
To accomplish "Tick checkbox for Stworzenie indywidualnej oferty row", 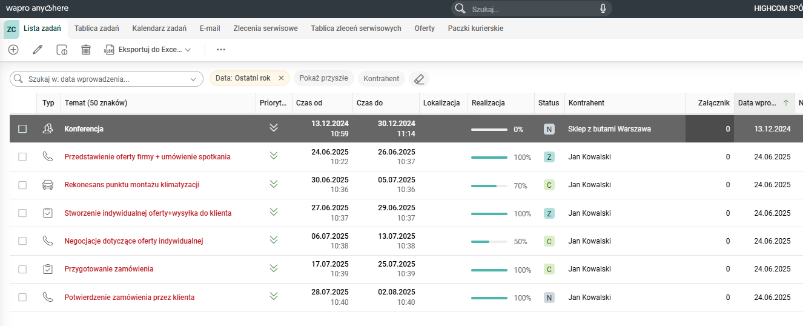I will [x=22, y=213].
